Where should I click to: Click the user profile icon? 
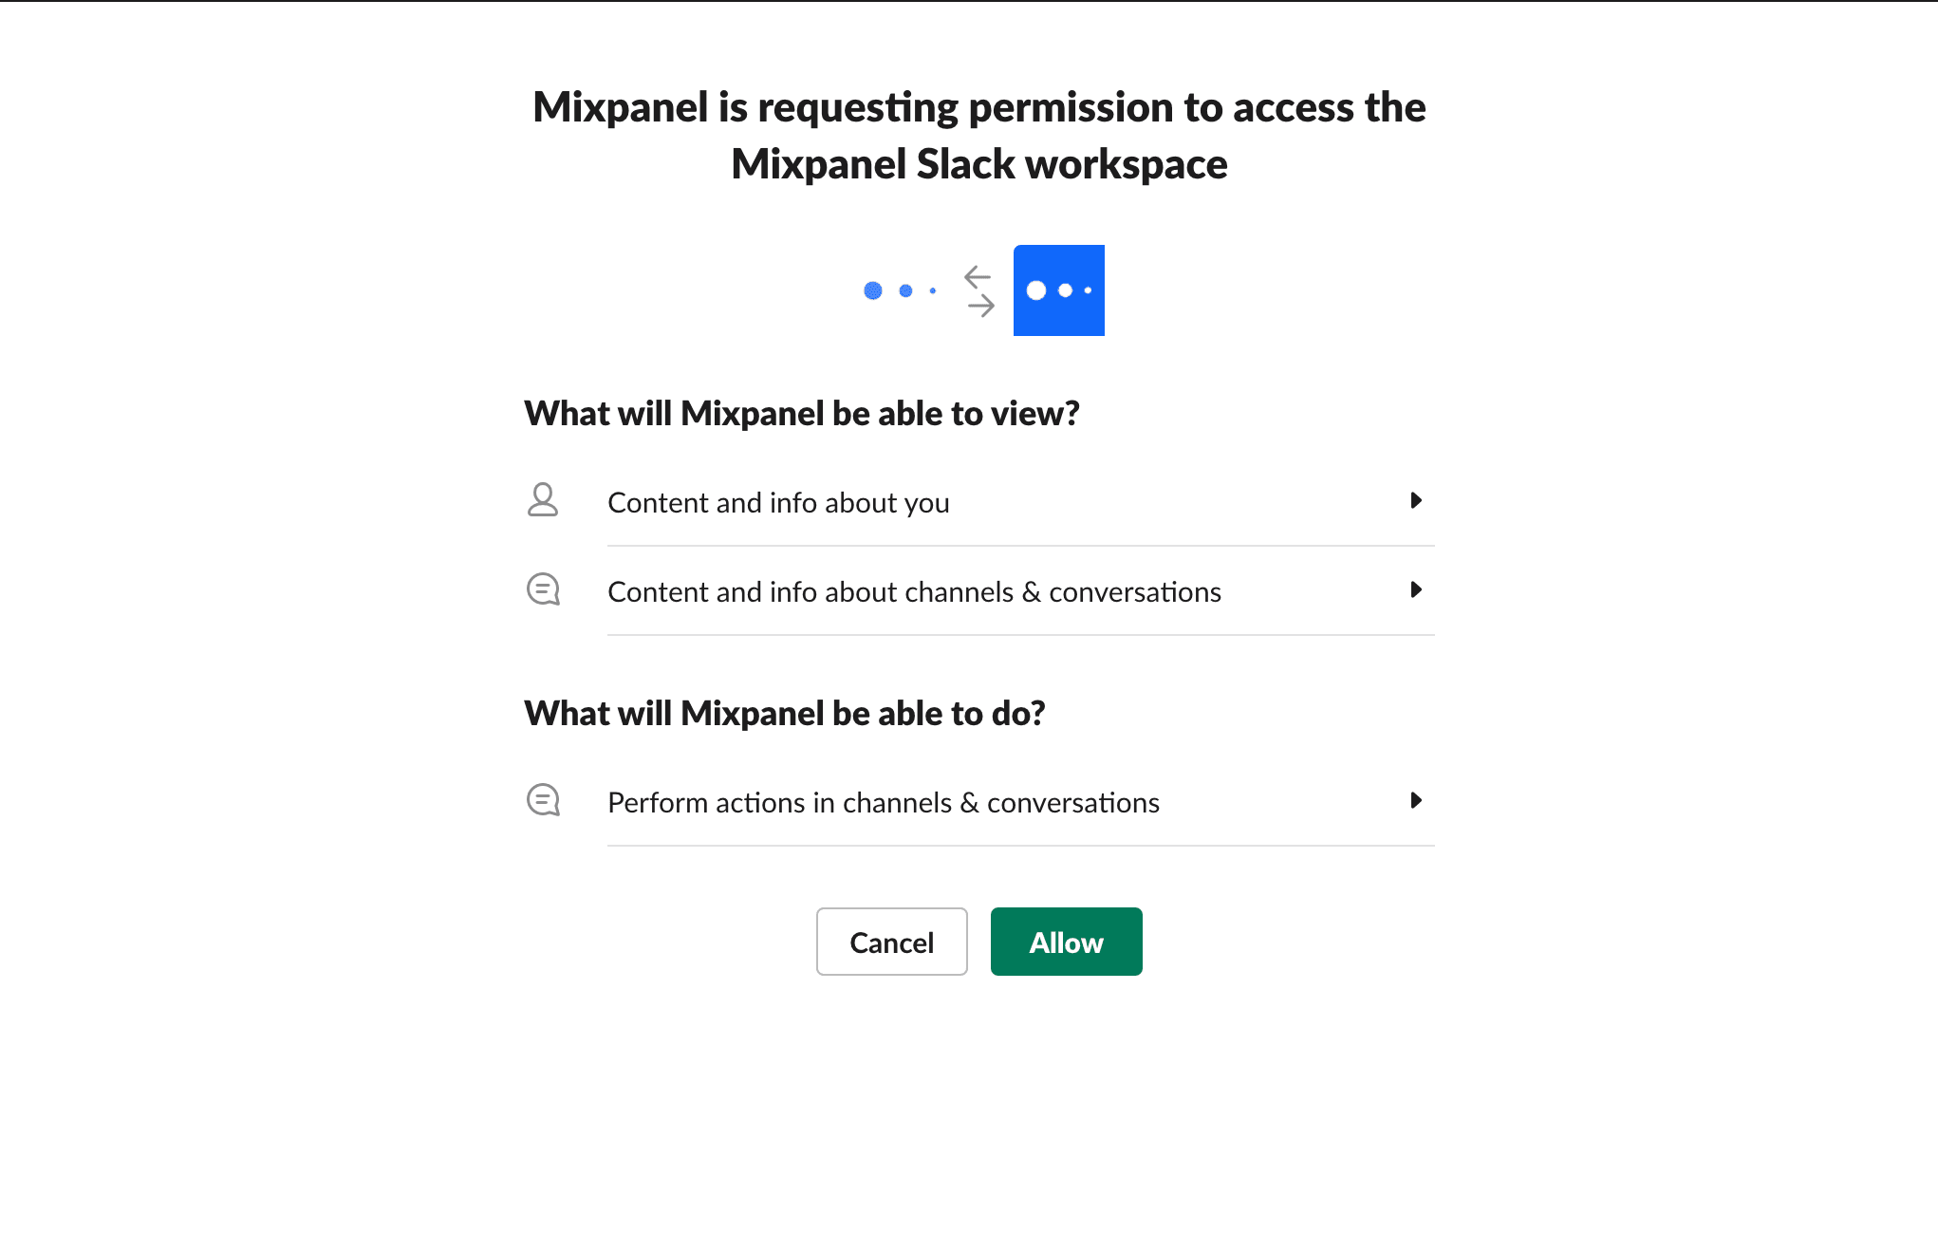tap(543, 501)
